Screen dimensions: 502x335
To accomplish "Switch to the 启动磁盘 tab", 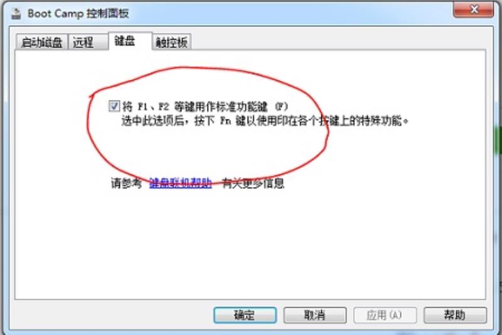I will pos(41,42).
